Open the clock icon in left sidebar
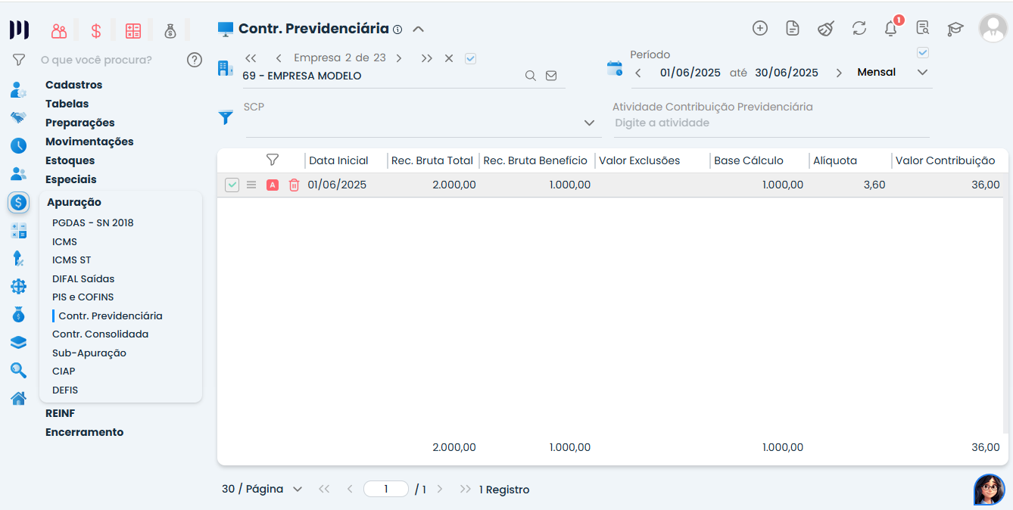 18,146
